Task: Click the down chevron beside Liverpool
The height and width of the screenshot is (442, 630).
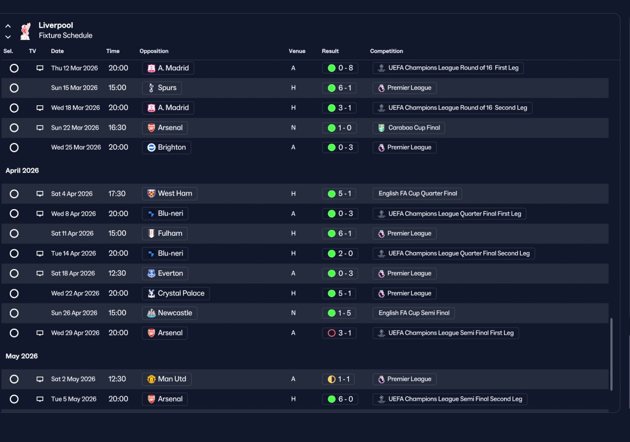Action: pyautogui.click(x=8, y=37)
